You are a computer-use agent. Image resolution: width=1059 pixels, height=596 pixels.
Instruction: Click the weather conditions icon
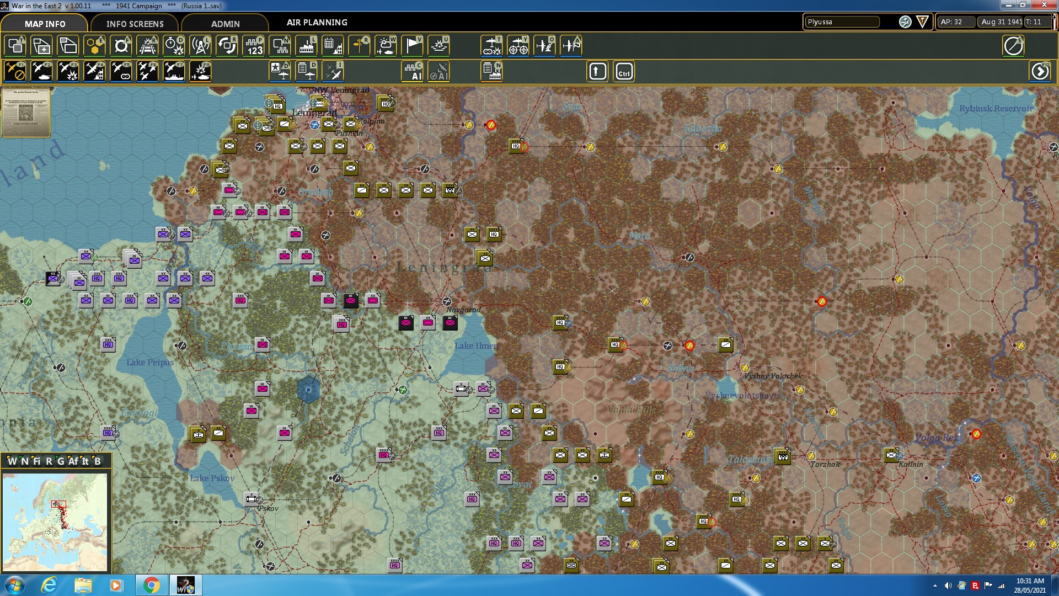(386, 46)
